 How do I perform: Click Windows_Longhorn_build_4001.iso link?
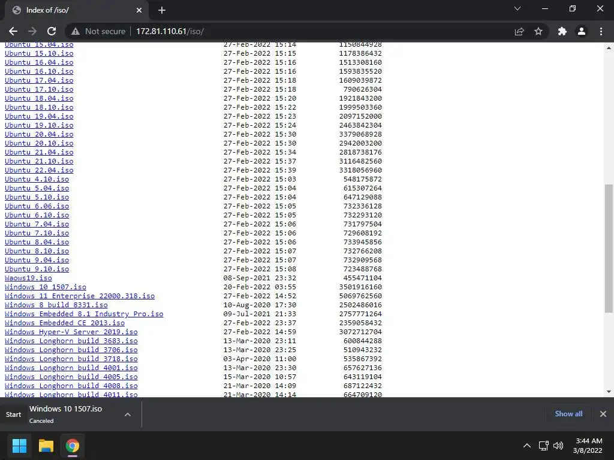(71, 368)
